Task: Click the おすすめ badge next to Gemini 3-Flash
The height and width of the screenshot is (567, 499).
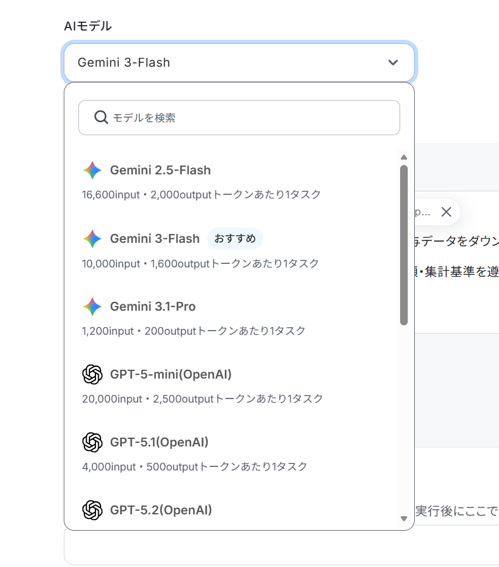Action: coord(235,239)
